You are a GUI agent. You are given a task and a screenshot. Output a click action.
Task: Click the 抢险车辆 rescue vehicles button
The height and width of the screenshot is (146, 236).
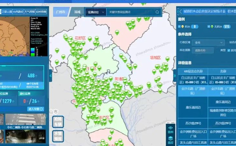[x=58, y=122]
